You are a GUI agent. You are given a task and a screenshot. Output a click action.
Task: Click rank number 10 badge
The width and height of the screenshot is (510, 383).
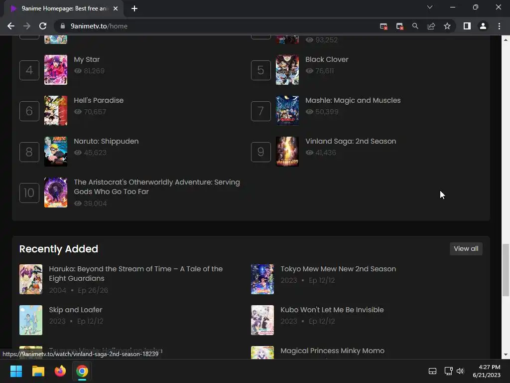29,193
